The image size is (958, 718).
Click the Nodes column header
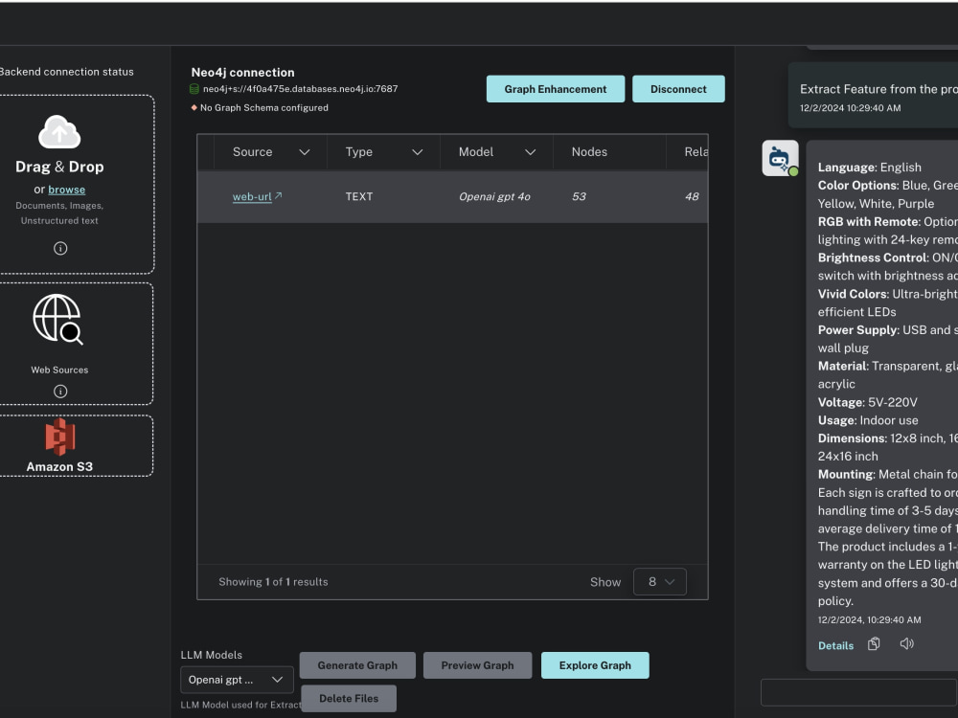589,152
